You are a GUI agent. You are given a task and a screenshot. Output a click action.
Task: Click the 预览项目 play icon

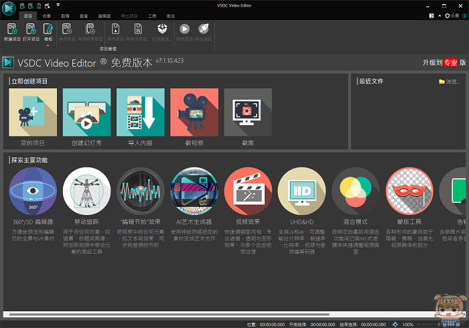(184, 29)
